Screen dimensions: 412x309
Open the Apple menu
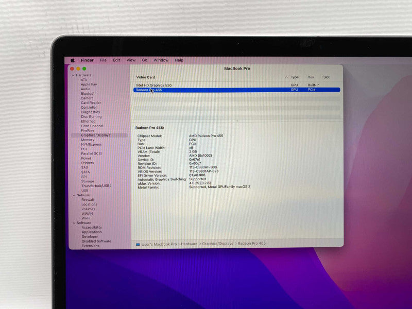point(73,60)
